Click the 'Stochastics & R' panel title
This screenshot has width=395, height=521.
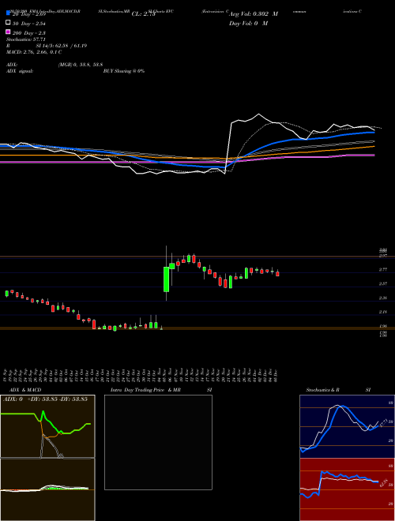322,390
